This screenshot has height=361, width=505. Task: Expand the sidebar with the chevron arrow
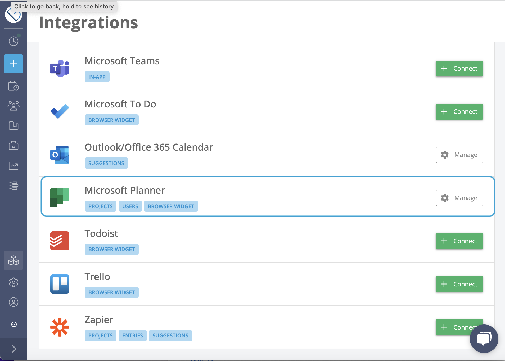point(14,349)
